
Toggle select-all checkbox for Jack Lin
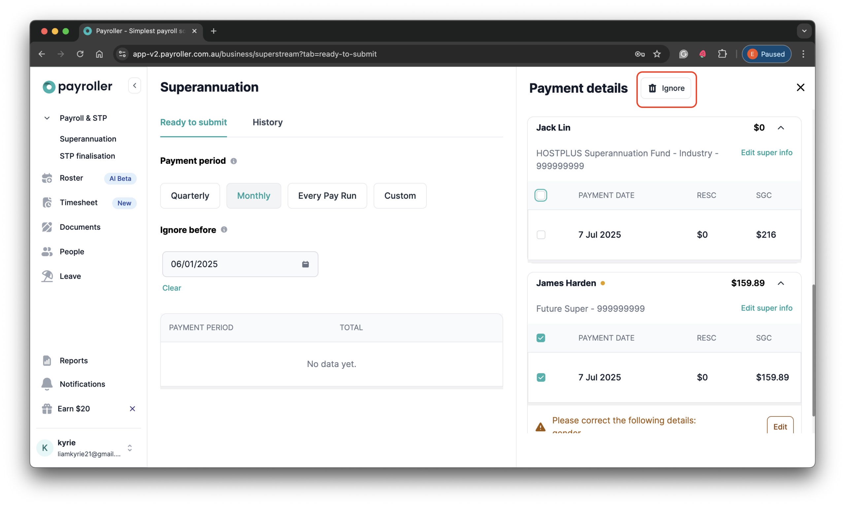coord(541,195)
